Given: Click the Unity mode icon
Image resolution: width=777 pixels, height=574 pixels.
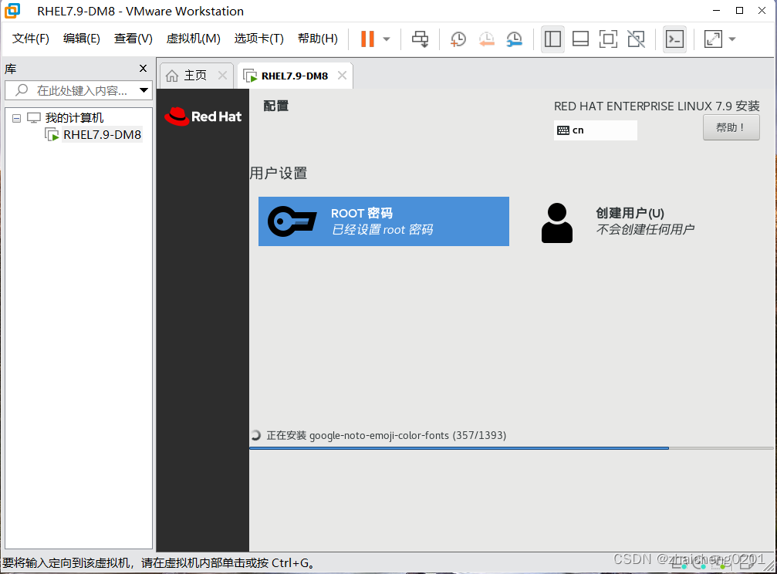Looking at the screenshot, I should 637,39.
